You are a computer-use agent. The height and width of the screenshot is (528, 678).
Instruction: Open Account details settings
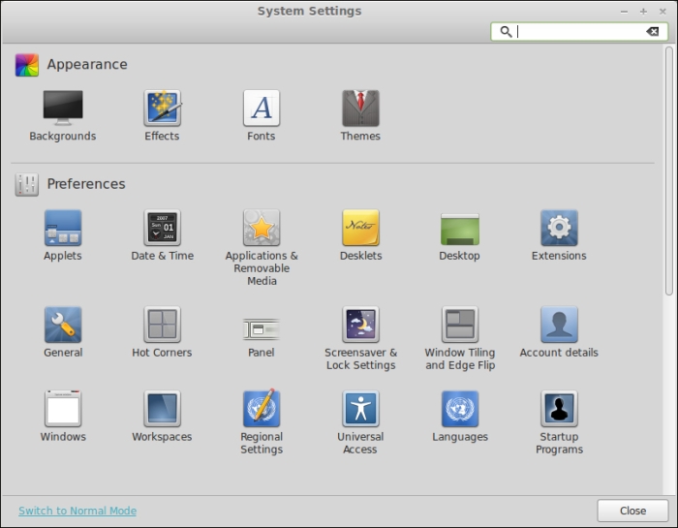(559, 332)
